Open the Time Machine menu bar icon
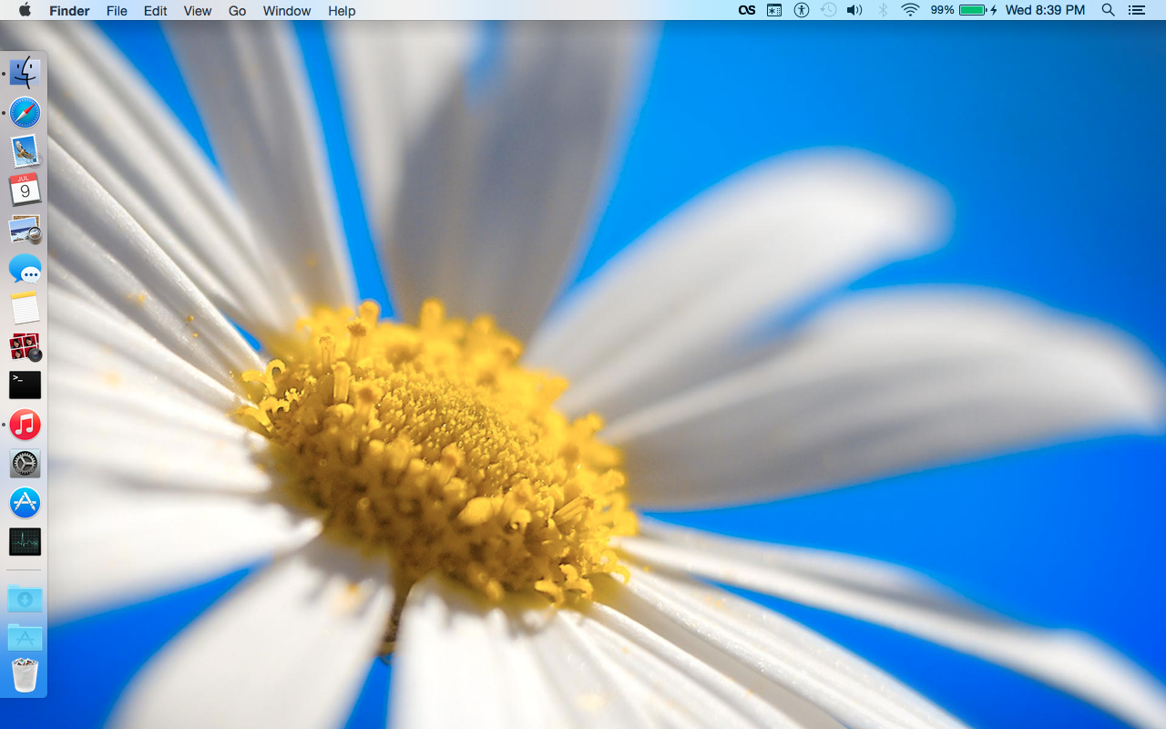 (x=828, y=10)
